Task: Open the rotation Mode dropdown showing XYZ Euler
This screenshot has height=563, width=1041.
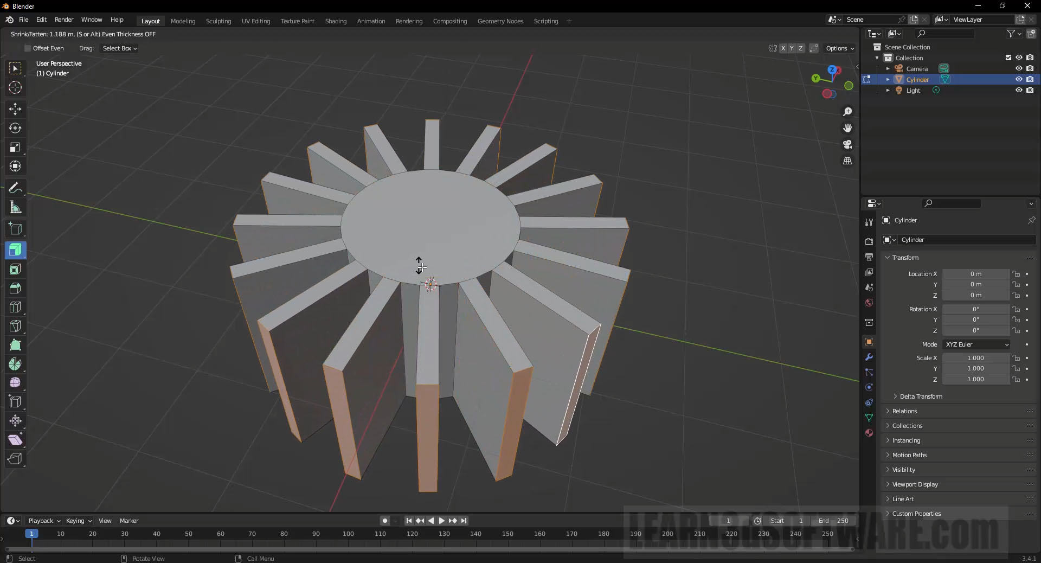Action: pos(976,344)
